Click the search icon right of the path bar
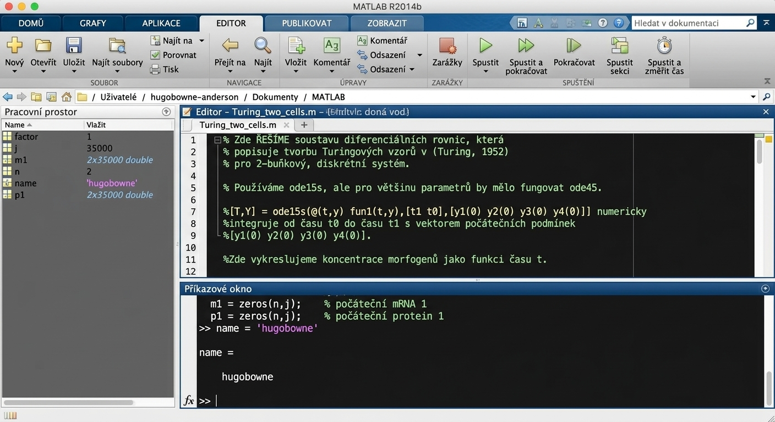This screenshot has height=422, width=775. tap(766, 97)
